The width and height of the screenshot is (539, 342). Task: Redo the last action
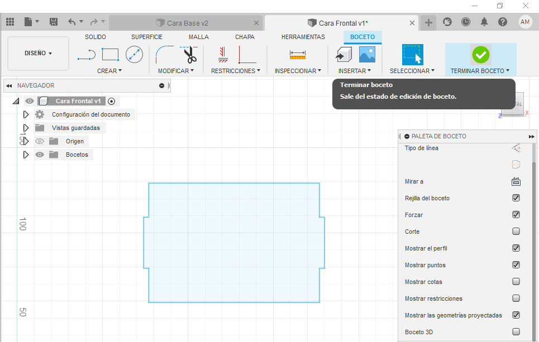pyautogui.click(x=94, y=22)
